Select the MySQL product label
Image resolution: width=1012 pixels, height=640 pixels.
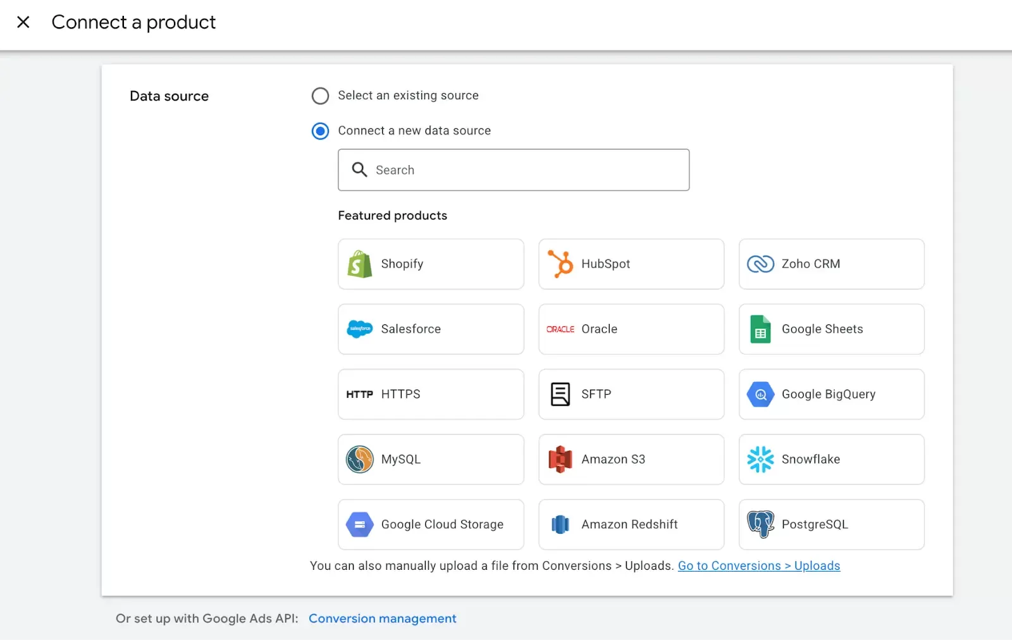pos(401,459)
